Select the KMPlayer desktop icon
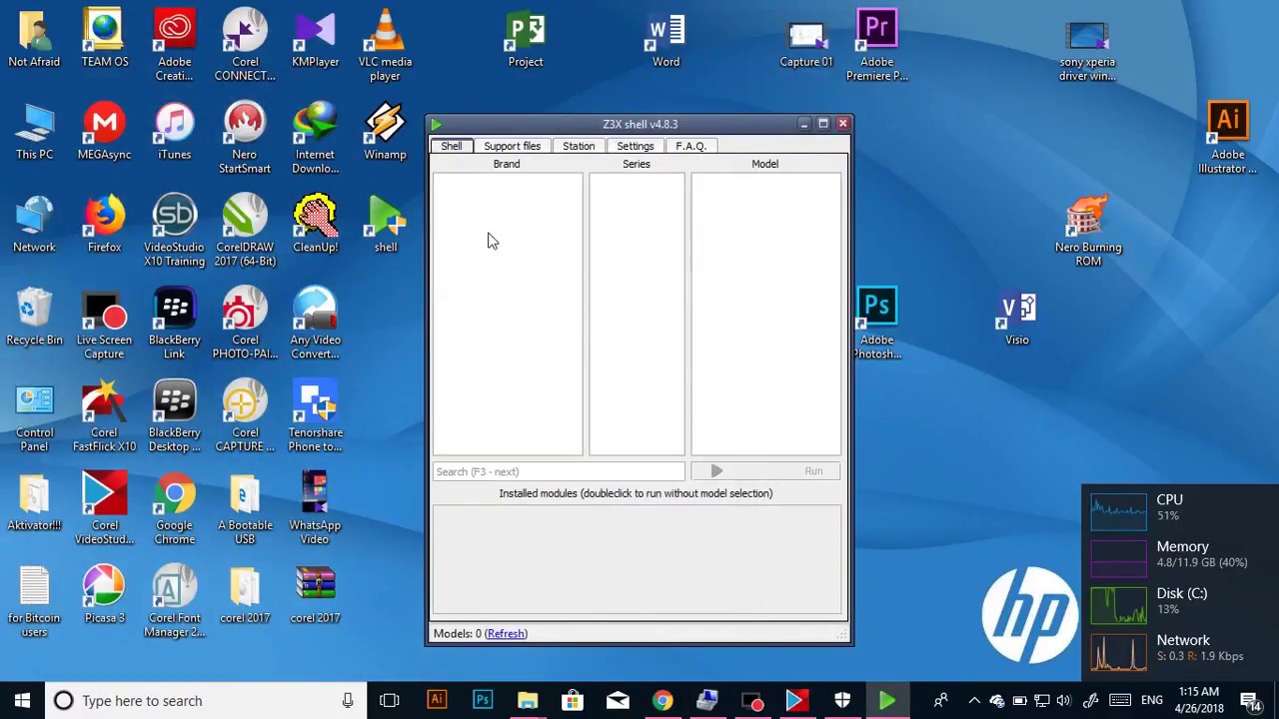1279x719 pixels. click(x=315, y=40)
